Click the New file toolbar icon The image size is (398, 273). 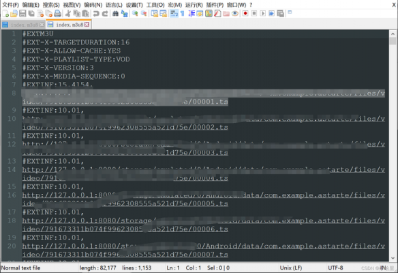click(5, 14)
